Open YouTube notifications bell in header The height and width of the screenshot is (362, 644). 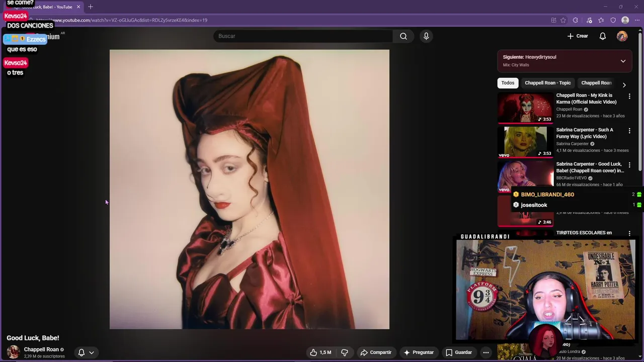(603, 36)
